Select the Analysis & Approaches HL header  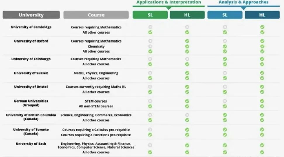pos(262,15)
